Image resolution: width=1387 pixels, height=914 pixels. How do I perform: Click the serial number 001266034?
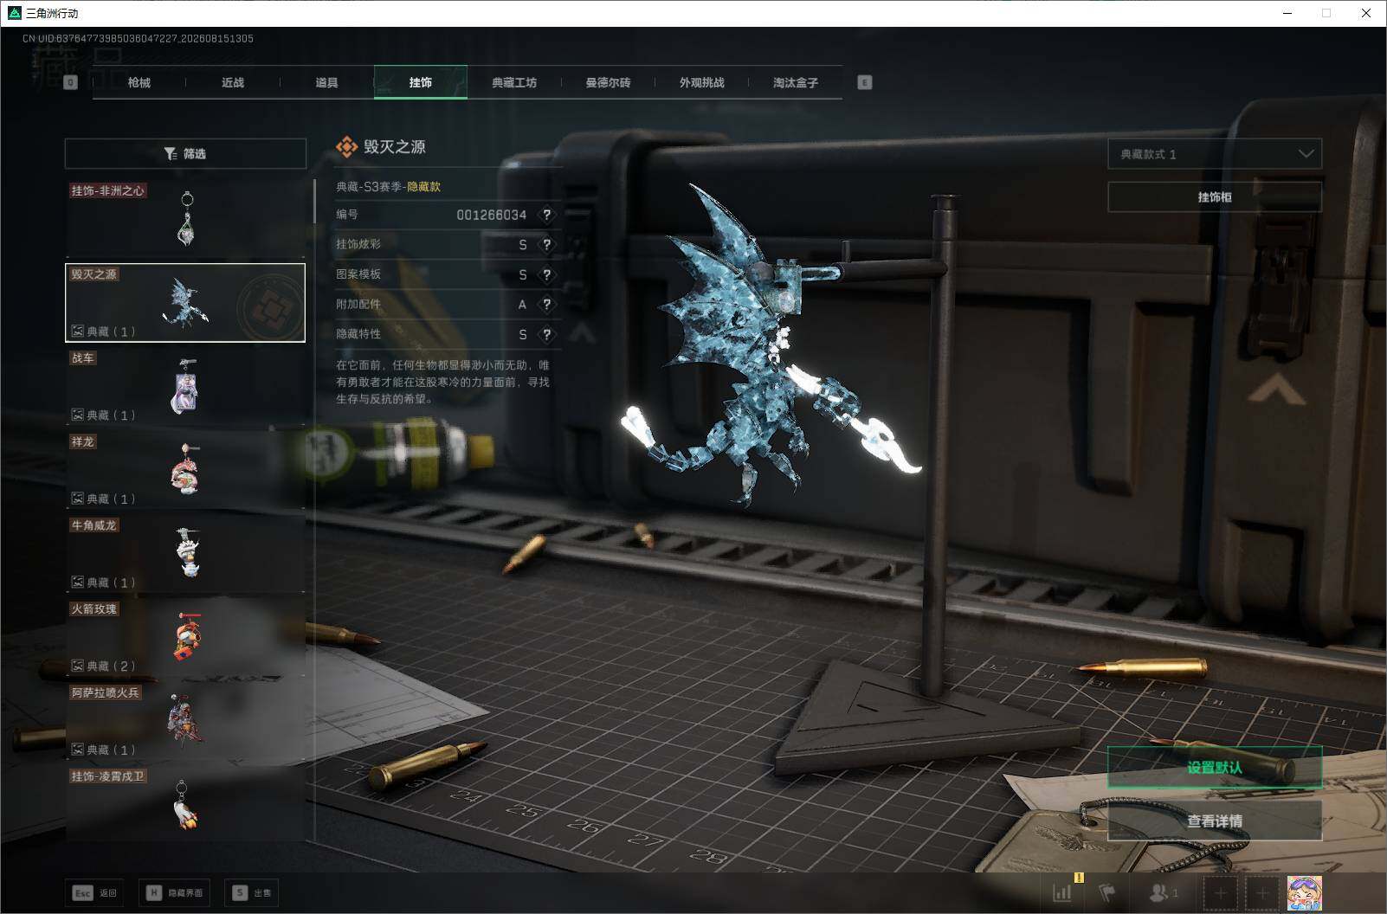point(491,215)
